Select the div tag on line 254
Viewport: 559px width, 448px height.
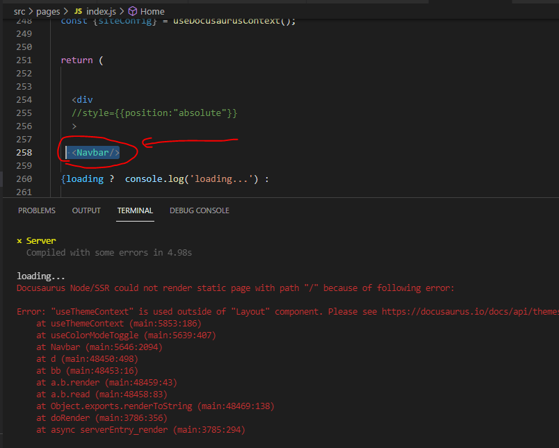(x=82, y=99)
